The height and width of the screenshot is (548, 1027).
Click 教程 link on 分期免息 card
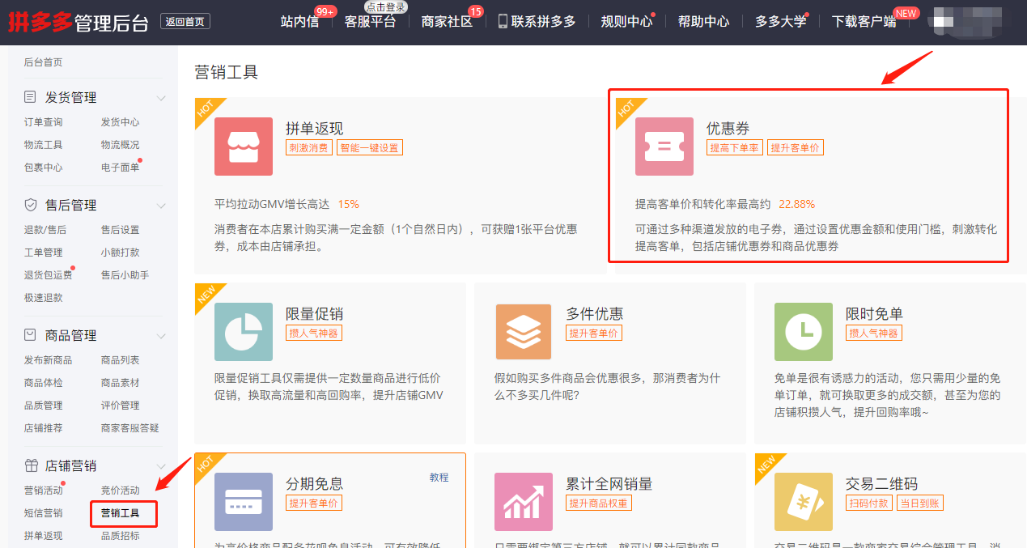(439, 478)
